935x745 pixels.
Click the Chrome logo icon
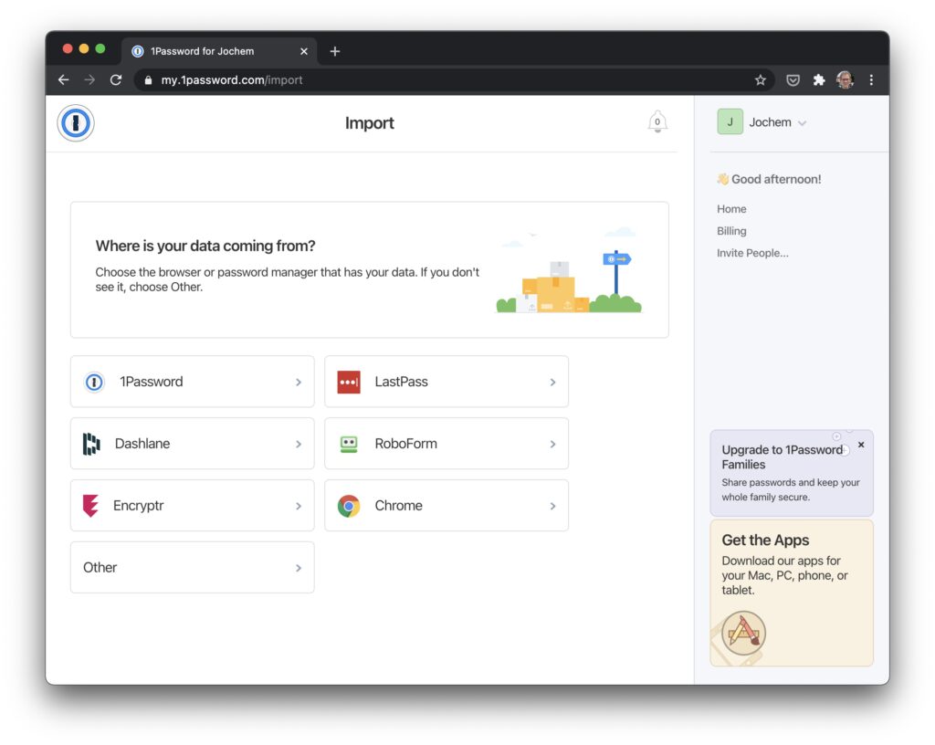[x=349, y=506]
